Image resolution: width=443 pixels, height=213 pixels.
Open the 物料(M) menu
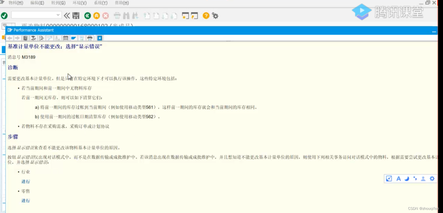(16, 3)
